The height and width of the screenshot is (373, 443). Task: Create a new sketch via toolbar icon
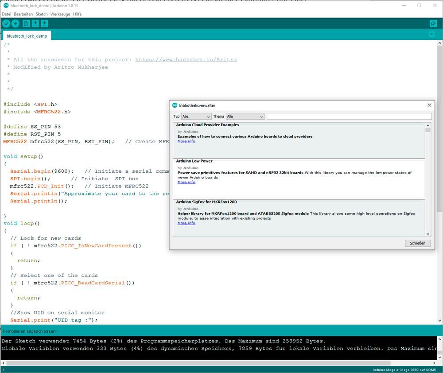pyautogui.click(x=26, y=23)
